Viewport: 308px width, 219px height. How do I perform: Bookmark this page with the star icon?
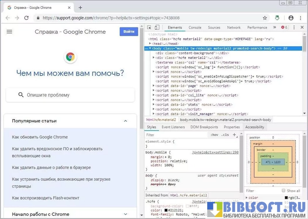click(x=265, y=18)
